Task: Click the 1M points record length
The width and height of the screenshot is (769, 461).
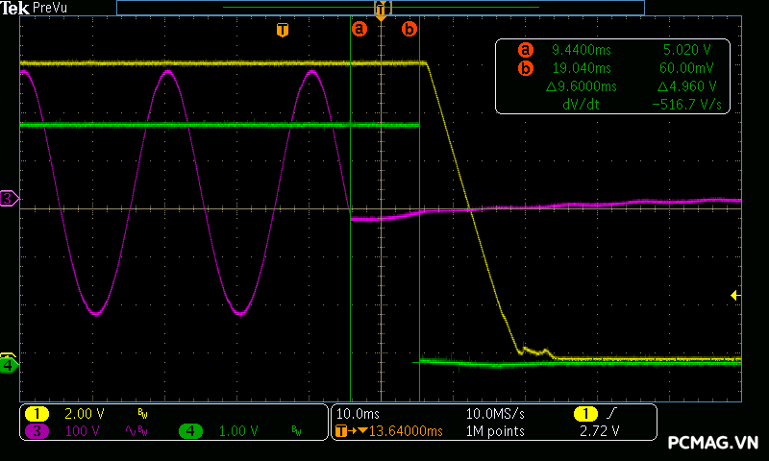Action: point(495,431)
